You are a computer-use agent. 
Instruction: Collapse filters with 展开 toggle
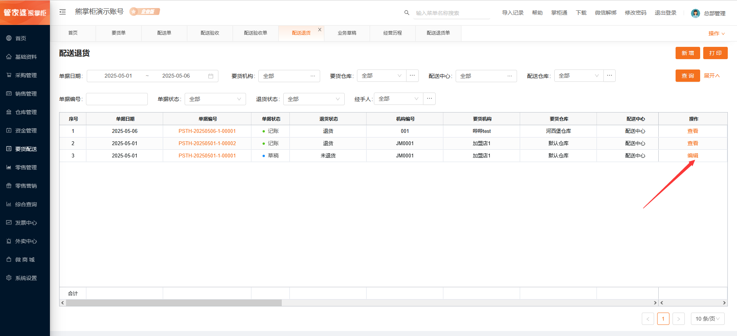coord(712,76)
